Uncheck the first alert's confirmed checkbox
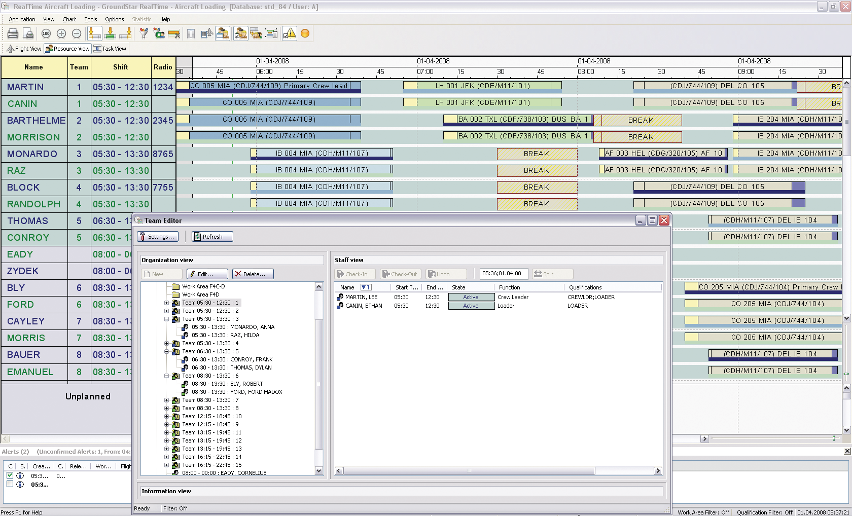This screenshot has height=516, width=852. tap(10, 475)
